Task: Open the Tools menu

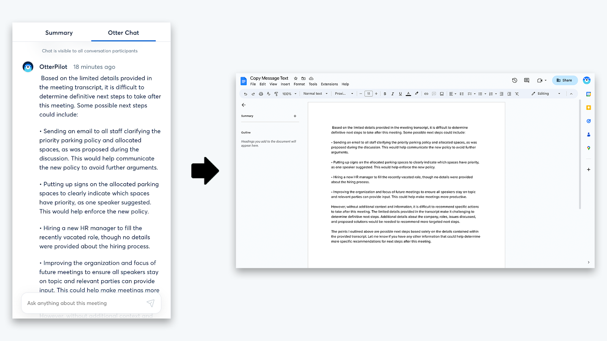Action: 313,84
